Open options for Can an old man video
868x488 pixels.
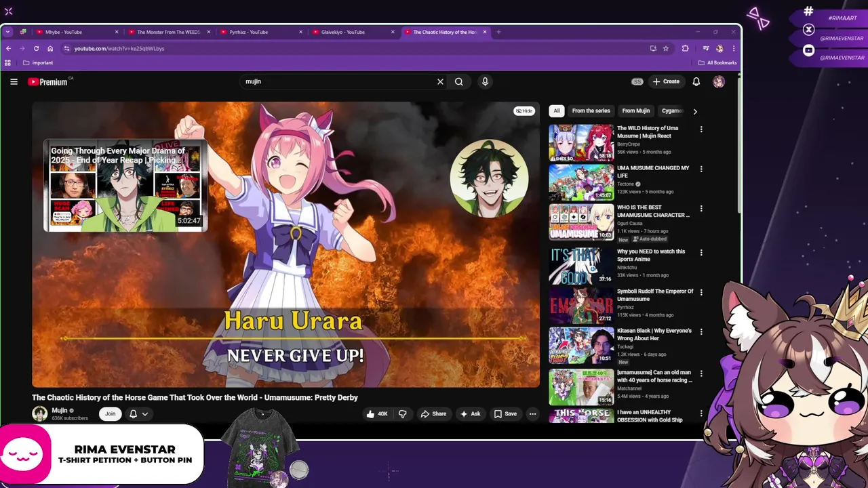point(701,373)
